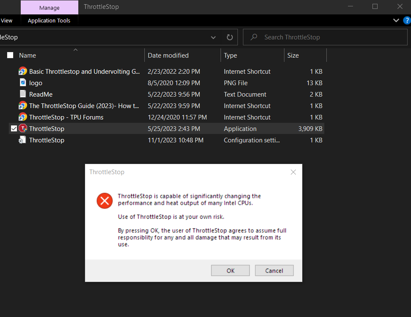Viewport: 411px width, 317px height.
Task: Sort files by Size column
Action: pos(293,56)
